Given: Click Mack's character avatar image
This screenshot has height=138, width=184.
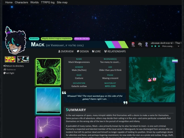Looking at the screenshot, I should 15,40.
